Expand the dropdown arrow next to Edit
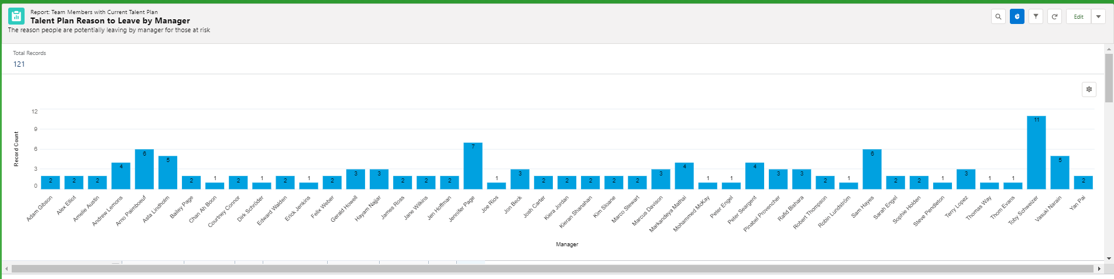This screenshot has width=1114, height=279. tap(1098, 17)
